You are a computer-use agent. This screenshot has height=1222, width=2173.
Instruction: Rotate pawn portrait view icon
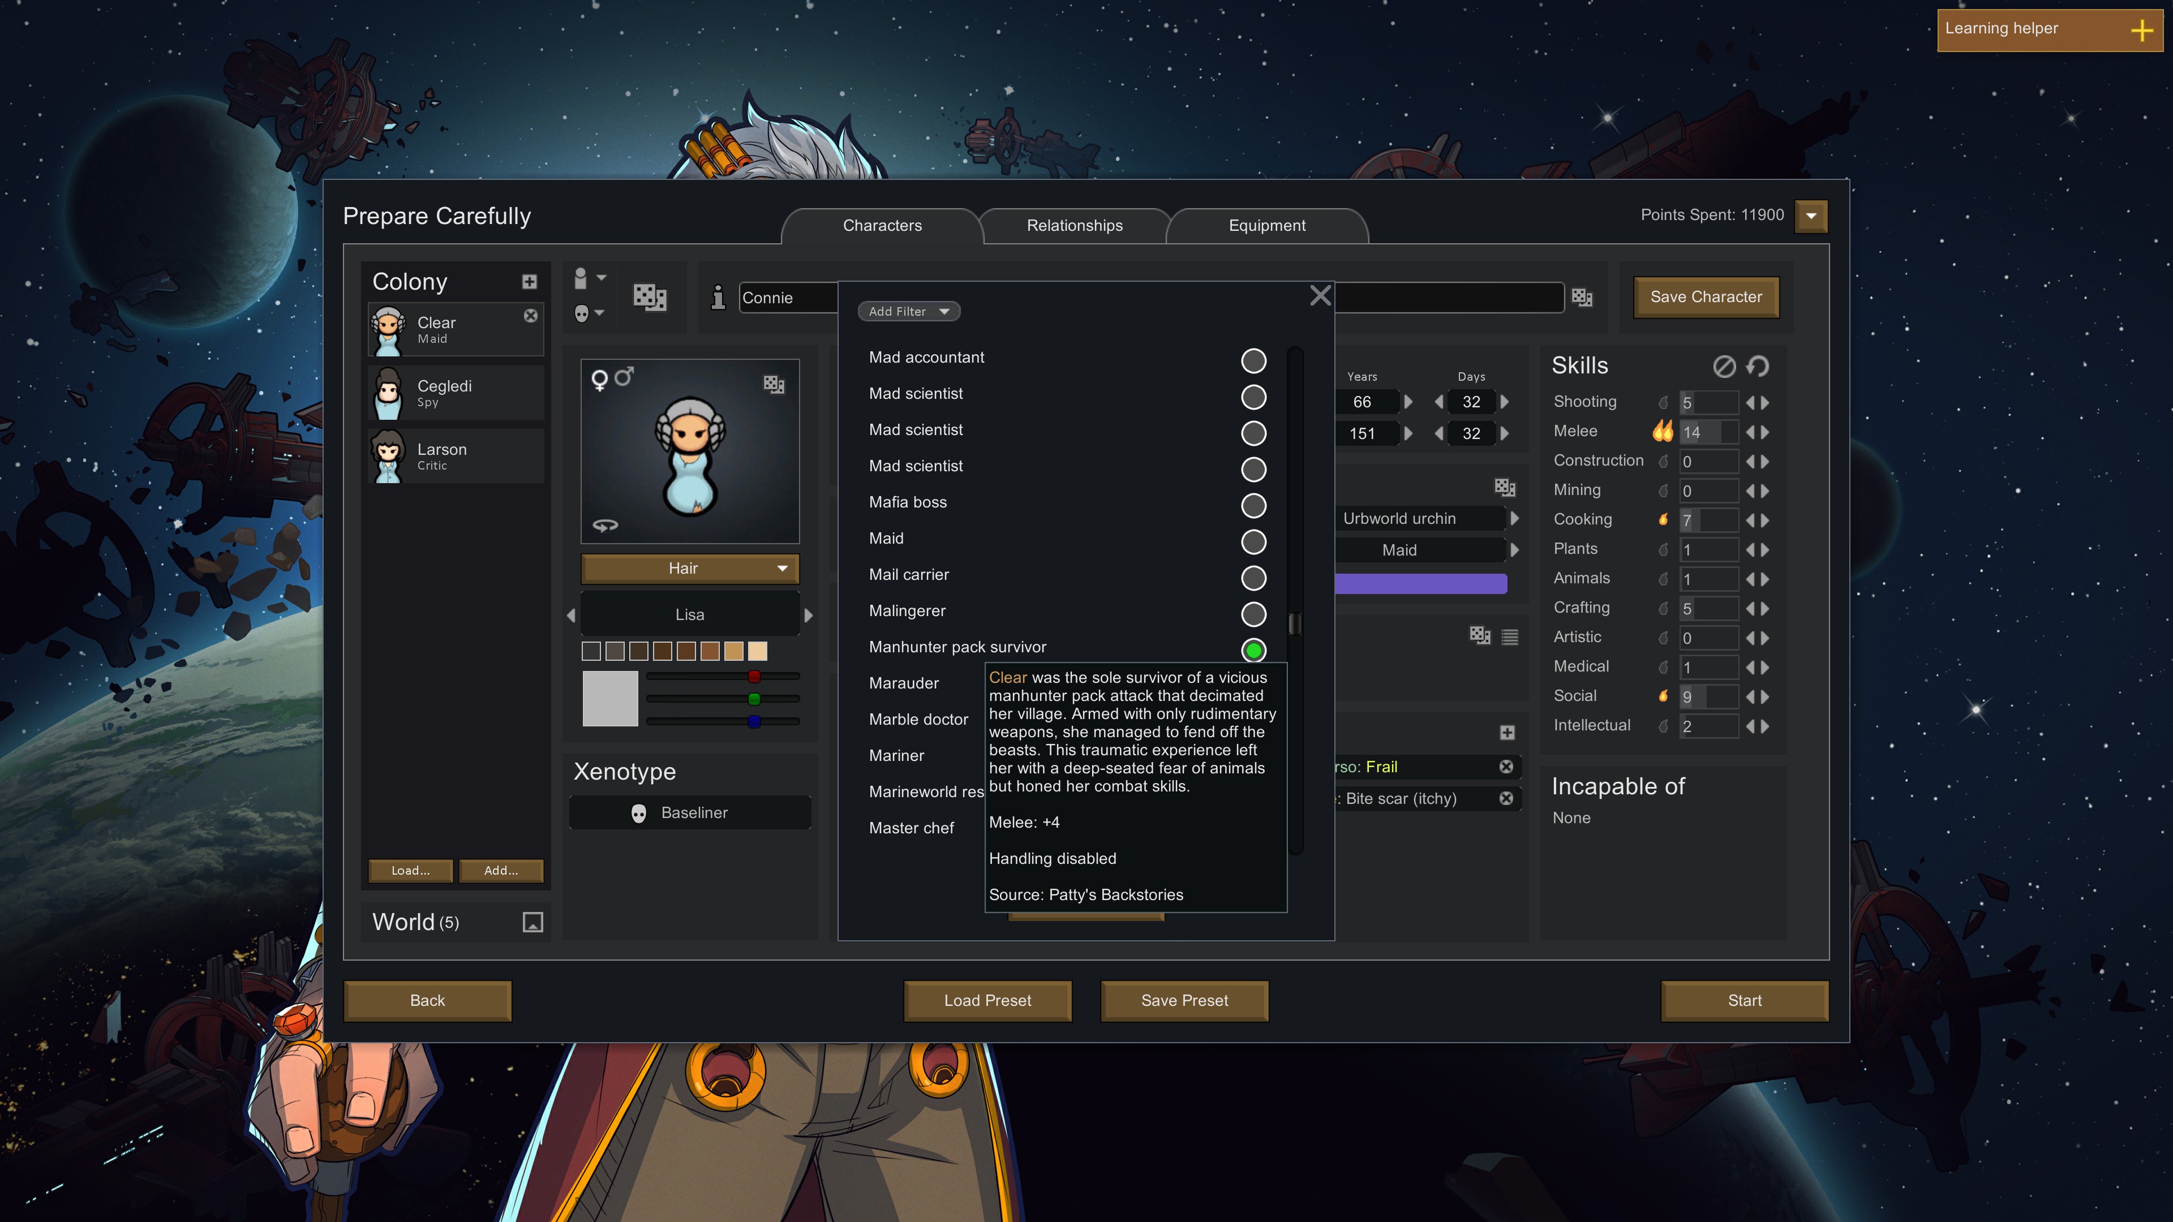(605, 526)
